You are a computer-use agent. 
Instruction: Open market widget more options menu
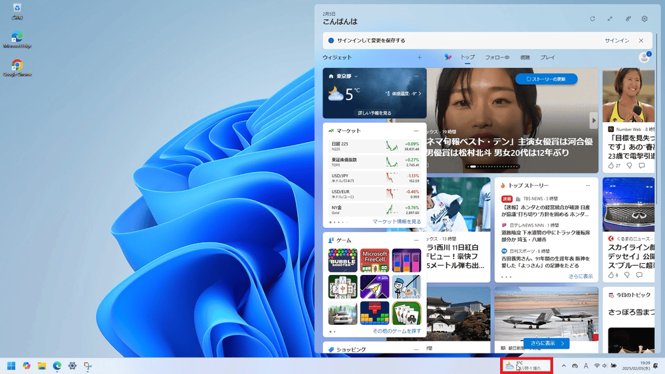coord(416,131)
